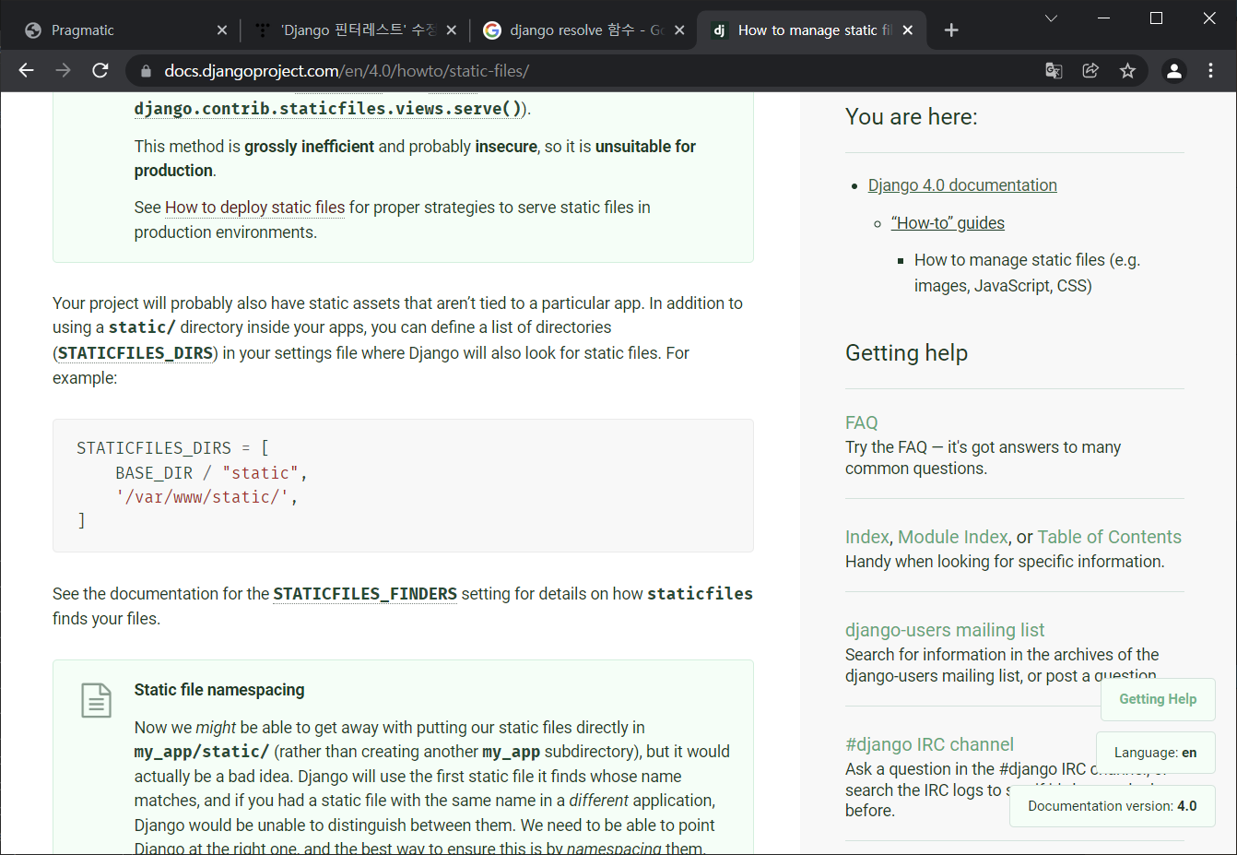Open the "How-to" guides breadcrumb link
Viewport: 1237px width, 855px height.
click(948, 223)
